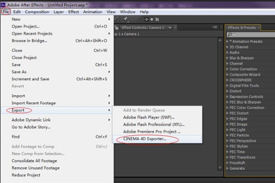Open the Composition menu
This screenshot has width=275, height=183.
[x=37, y=12]
